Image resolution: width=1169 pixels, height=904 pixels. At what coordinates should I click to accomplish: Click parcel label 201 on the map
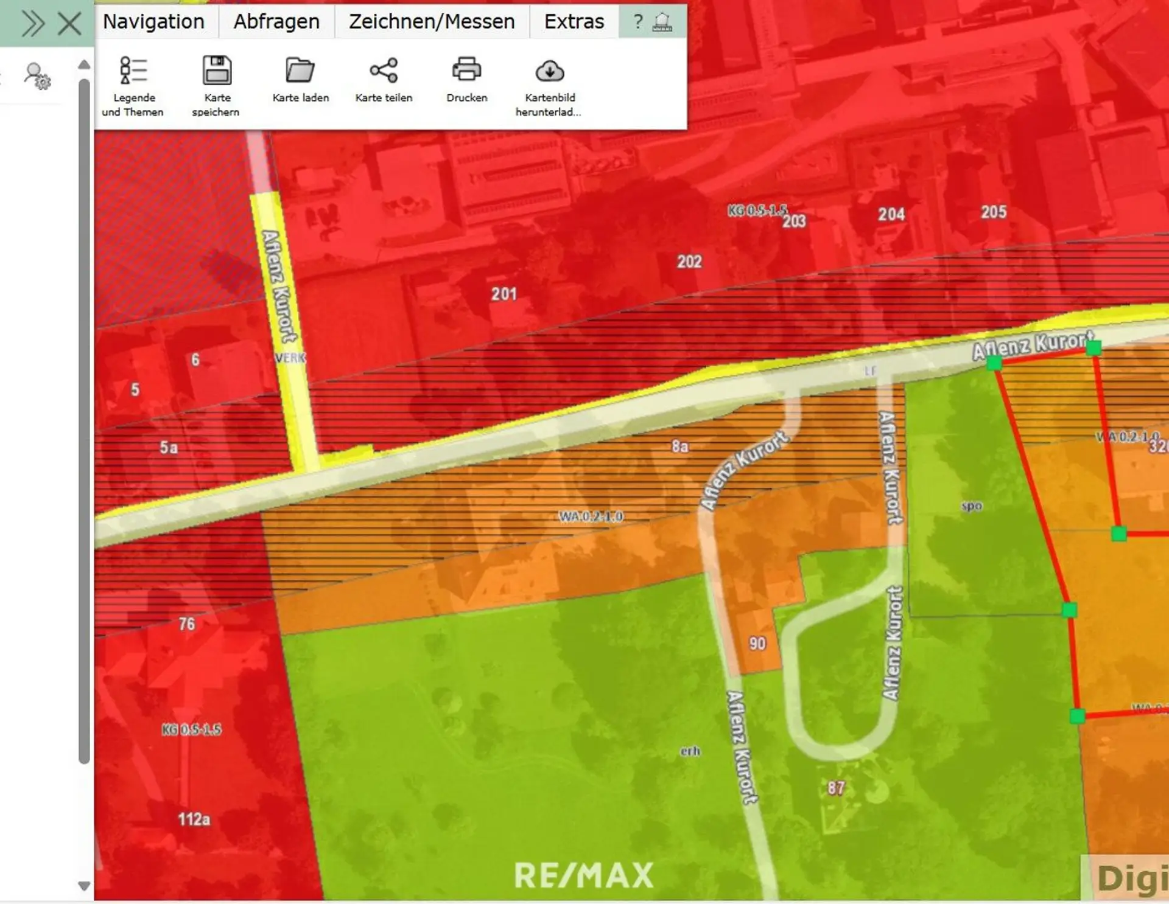point(504,294)
